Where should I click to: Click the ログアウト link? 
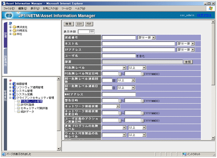tap(203, 15)
